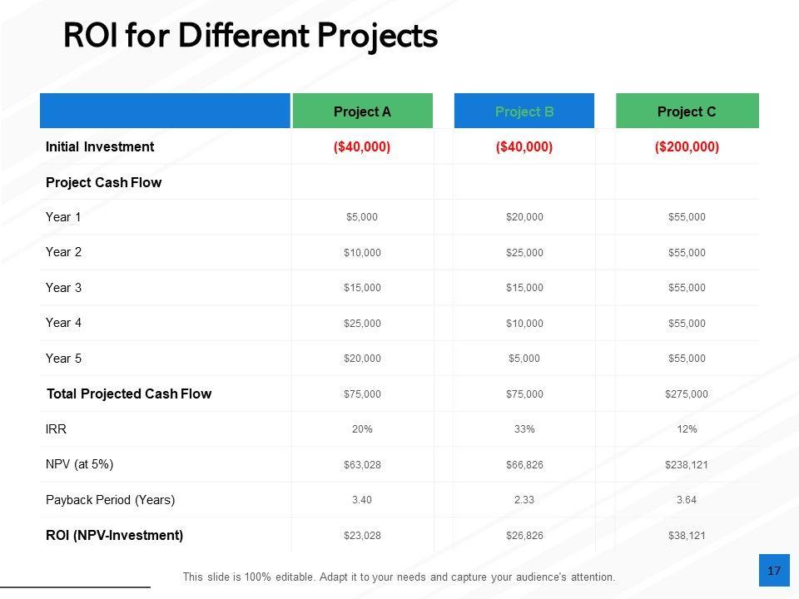This screenshot has width=799, height=599.
Task: Click the slide title ROI for Different Projects
Action: pos(251,37)
